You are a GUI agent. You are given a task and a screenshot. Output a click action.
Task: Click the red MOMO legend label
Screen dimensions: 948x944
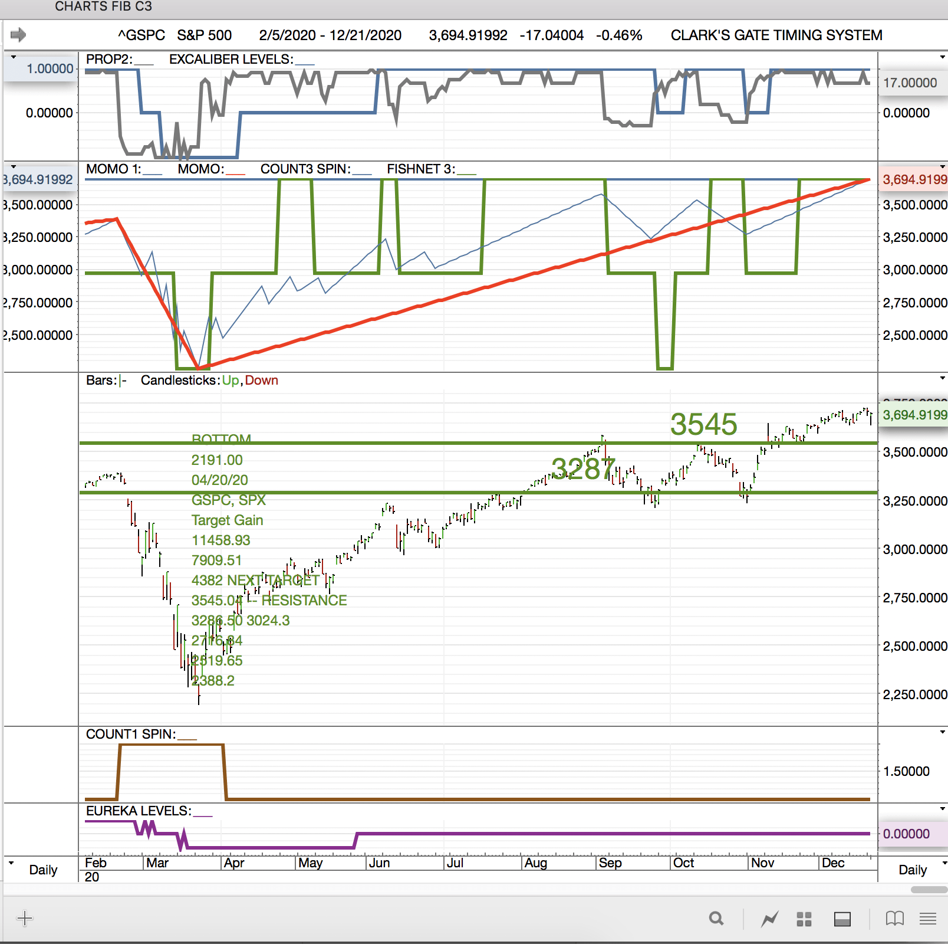(201, 169)
